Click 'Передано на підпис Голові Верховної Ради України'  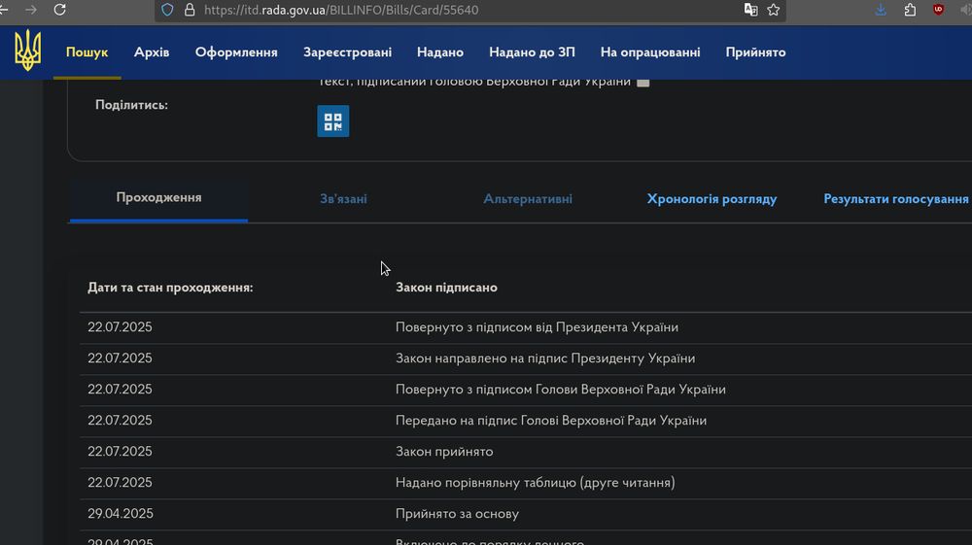(x=551, y=421)
